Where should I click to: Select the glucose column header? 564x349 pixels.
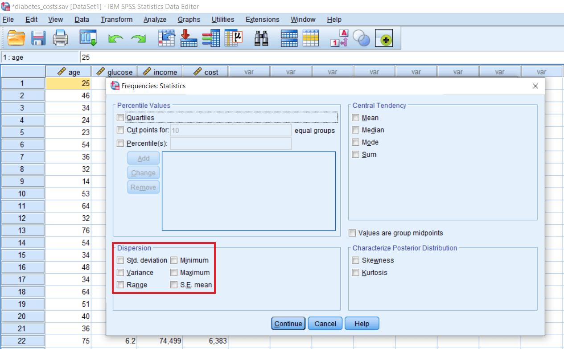click(115, 72)
